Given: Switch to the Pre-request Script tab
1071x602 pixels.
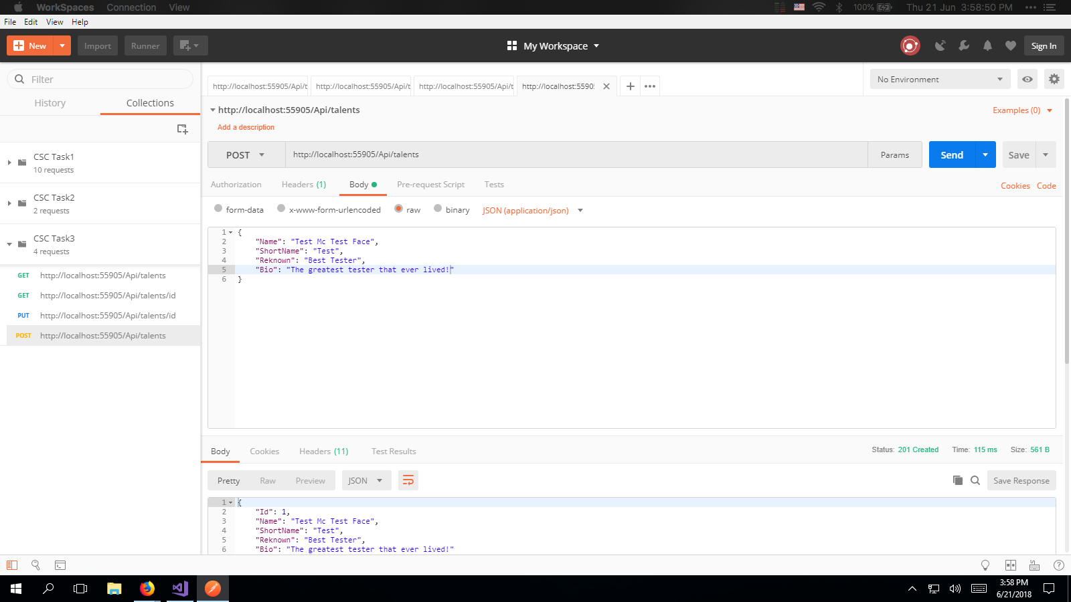Looking at the screenshot, I should pos(430,185).
